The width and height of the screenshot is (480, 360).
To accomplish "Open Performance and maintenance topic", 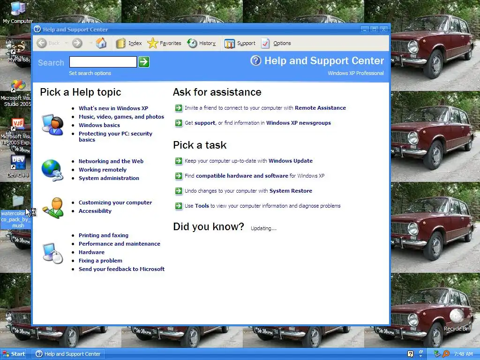I will coord(120,244).
